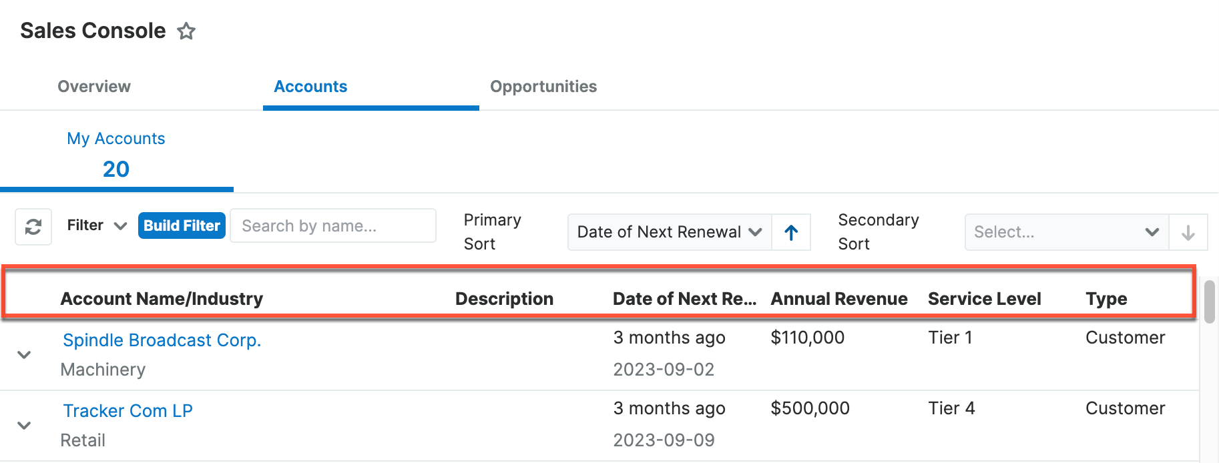Click the Tier 4 service level cell

point(951,408)
